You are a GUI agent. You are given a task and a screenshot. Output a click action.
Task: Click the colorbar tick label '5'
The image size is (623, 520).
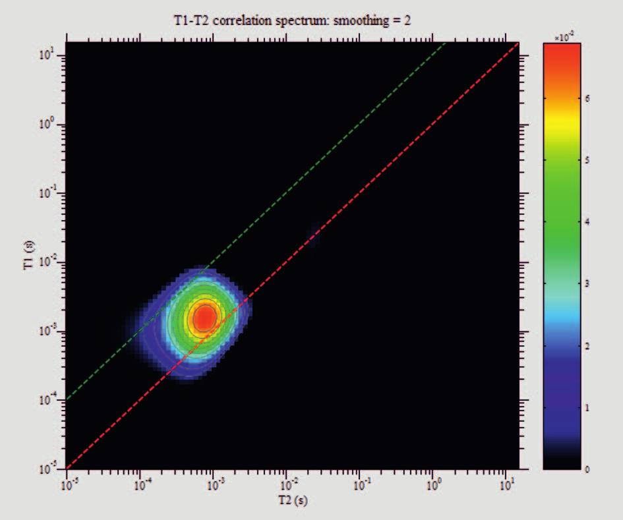587,161
